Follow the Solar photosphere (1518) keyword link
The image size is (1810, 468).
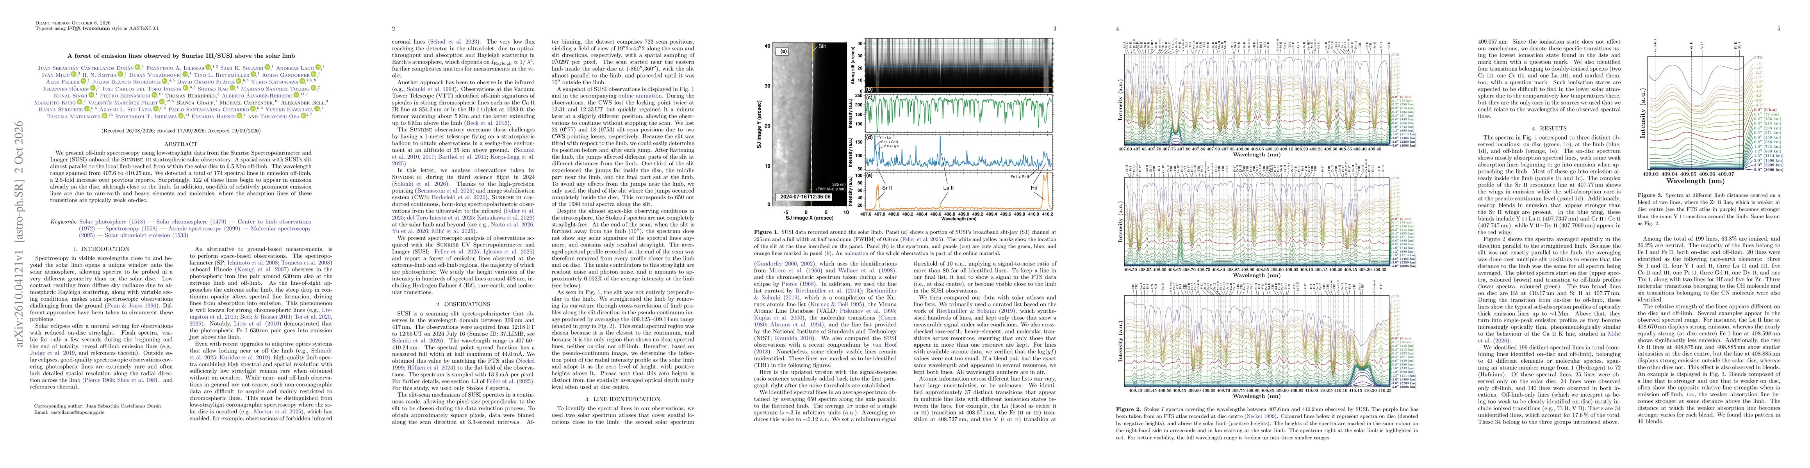pyautogui.click(x=112, y=222)
